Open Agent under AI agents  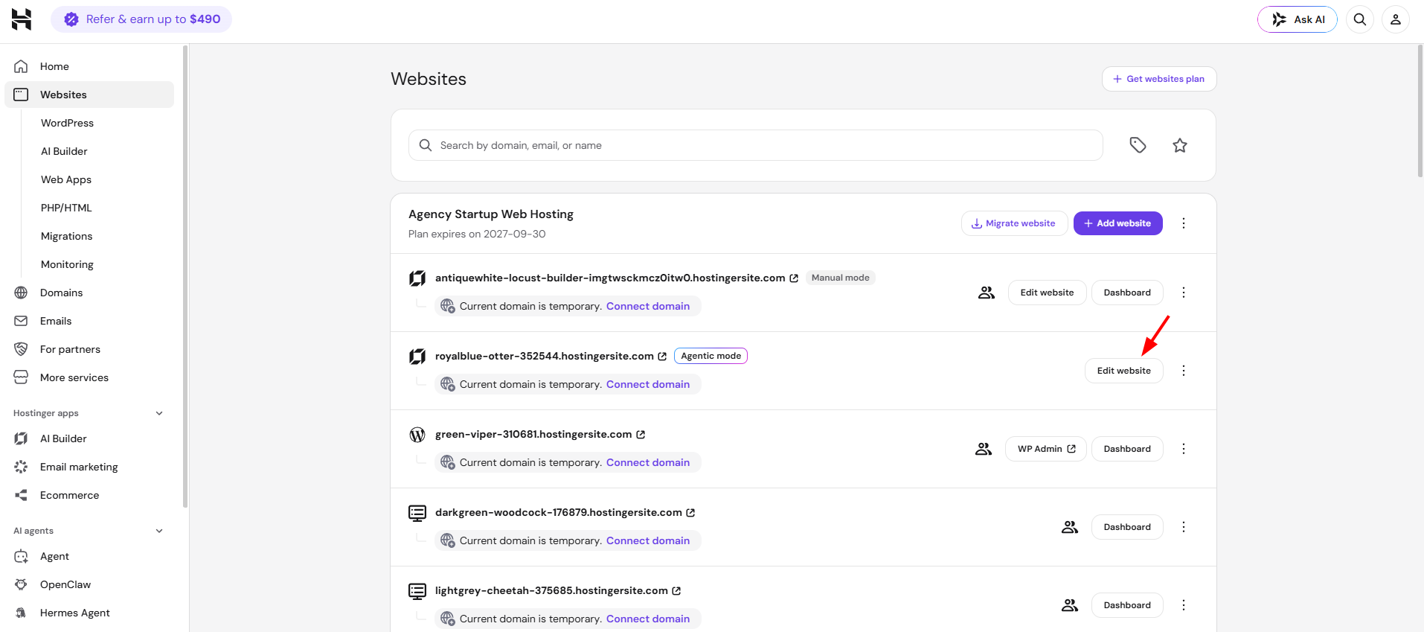(89, 556)
